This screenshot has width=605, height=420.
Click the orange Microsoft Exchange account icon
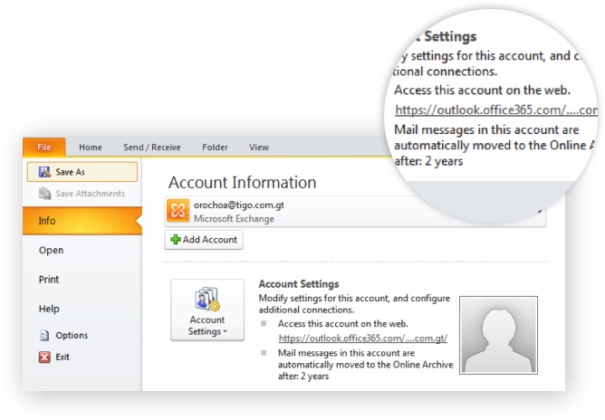click(x=178, y=211)
